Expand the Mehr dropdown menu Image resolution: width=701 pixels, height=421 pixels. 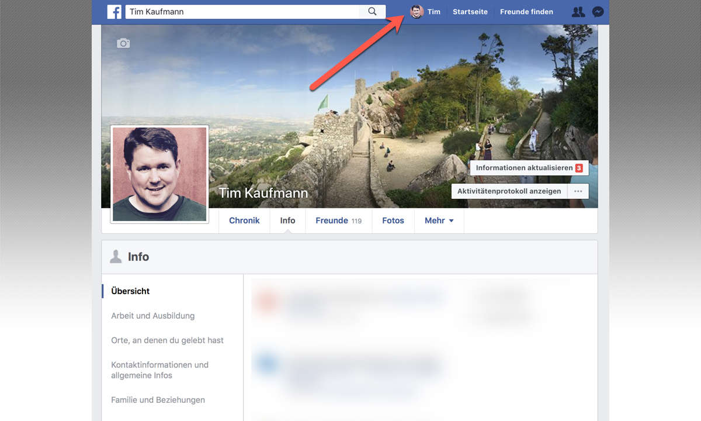click(439, 220)
